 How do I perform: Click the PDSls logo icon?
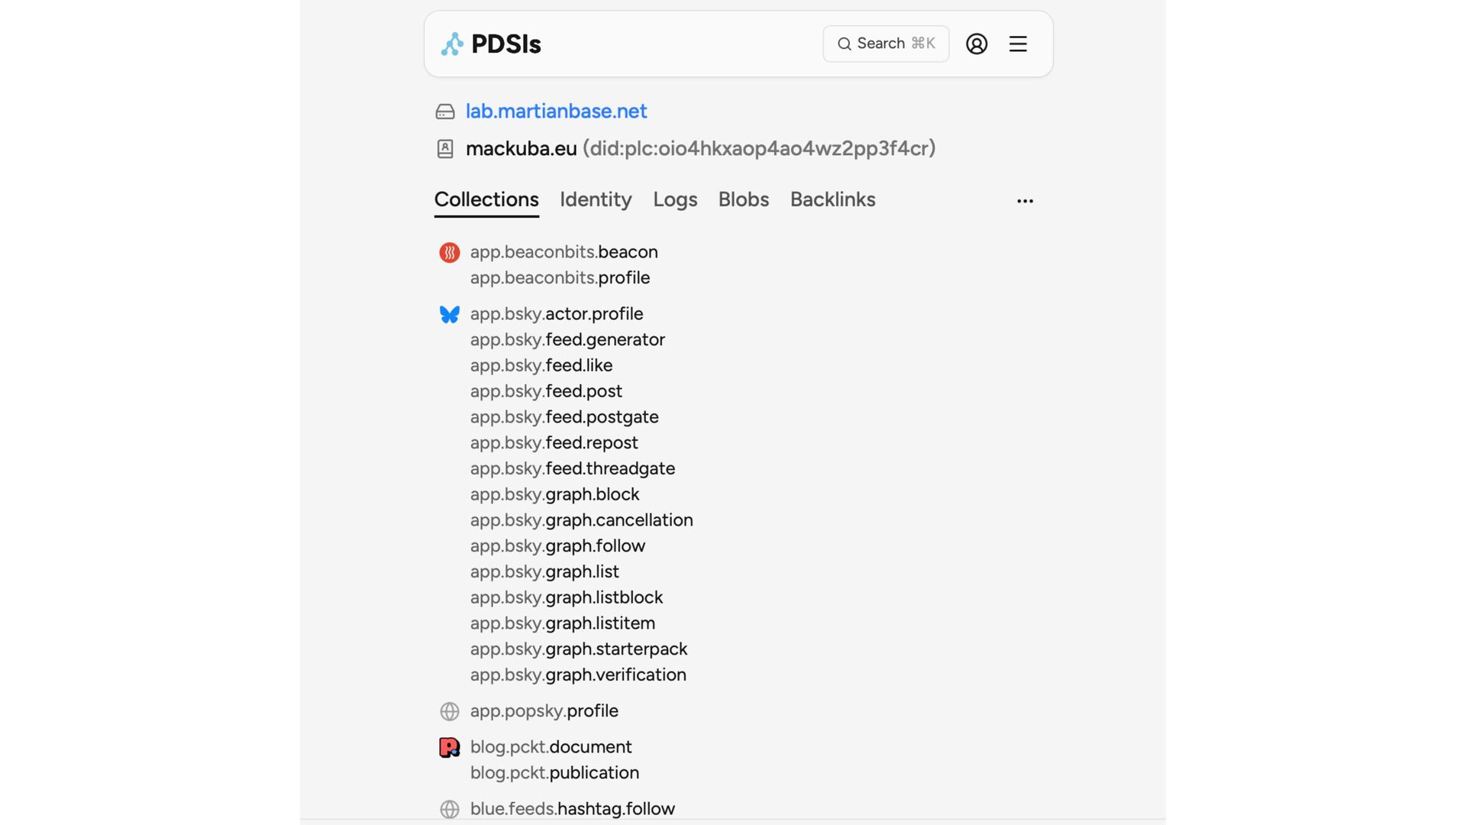coord(452,44)
